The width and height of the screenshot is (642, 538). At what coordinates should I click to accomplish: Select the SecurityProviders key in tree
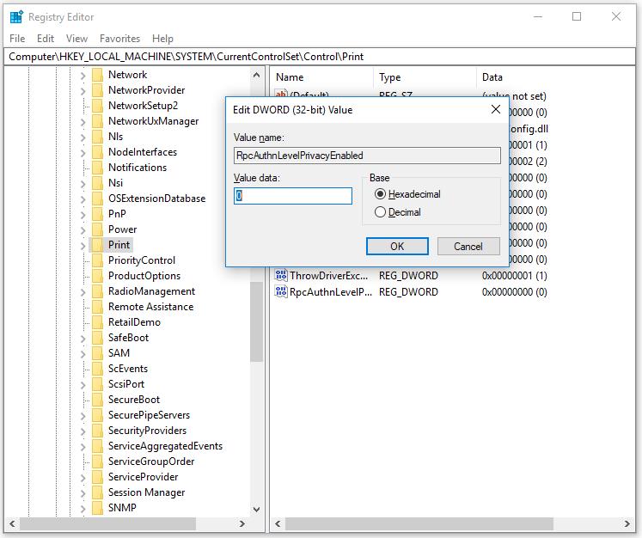tap(147, 431)
